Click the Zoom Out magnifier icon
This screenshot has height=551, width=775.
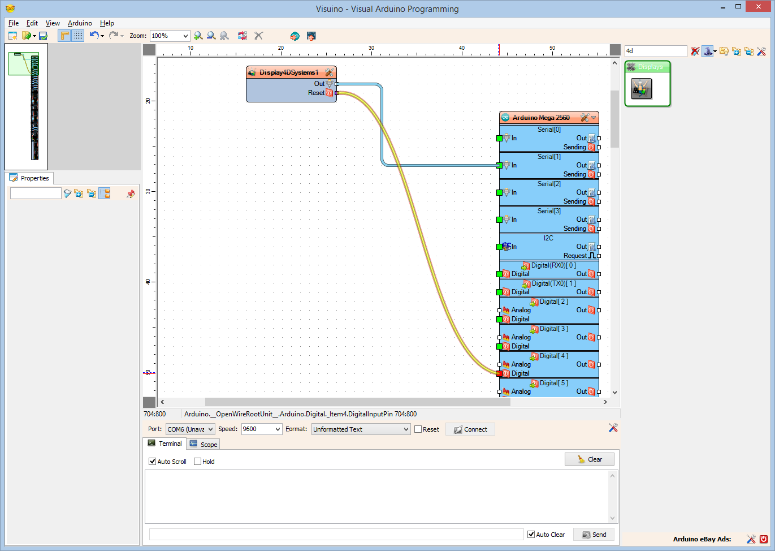(x=211, y=35)
